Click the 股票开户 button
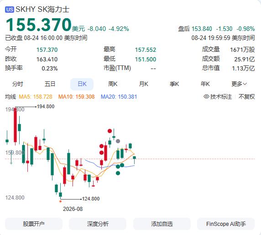Viewport: 261px width, 235px height. [34, 224]
